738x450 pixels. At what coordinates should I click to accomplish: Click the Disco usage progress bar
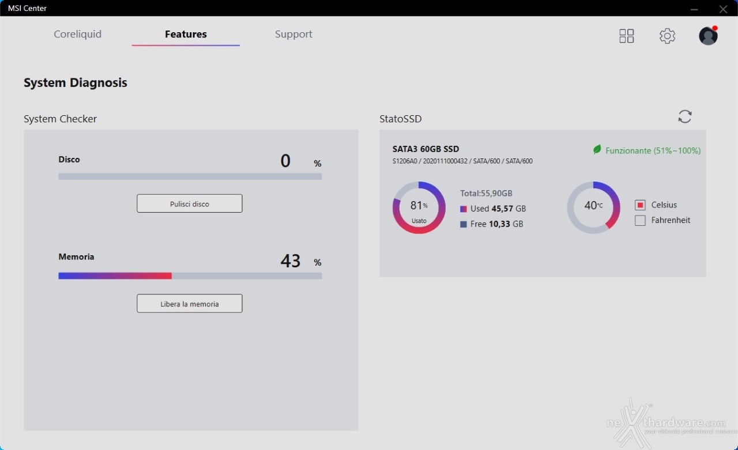click(x=190, y=176)
